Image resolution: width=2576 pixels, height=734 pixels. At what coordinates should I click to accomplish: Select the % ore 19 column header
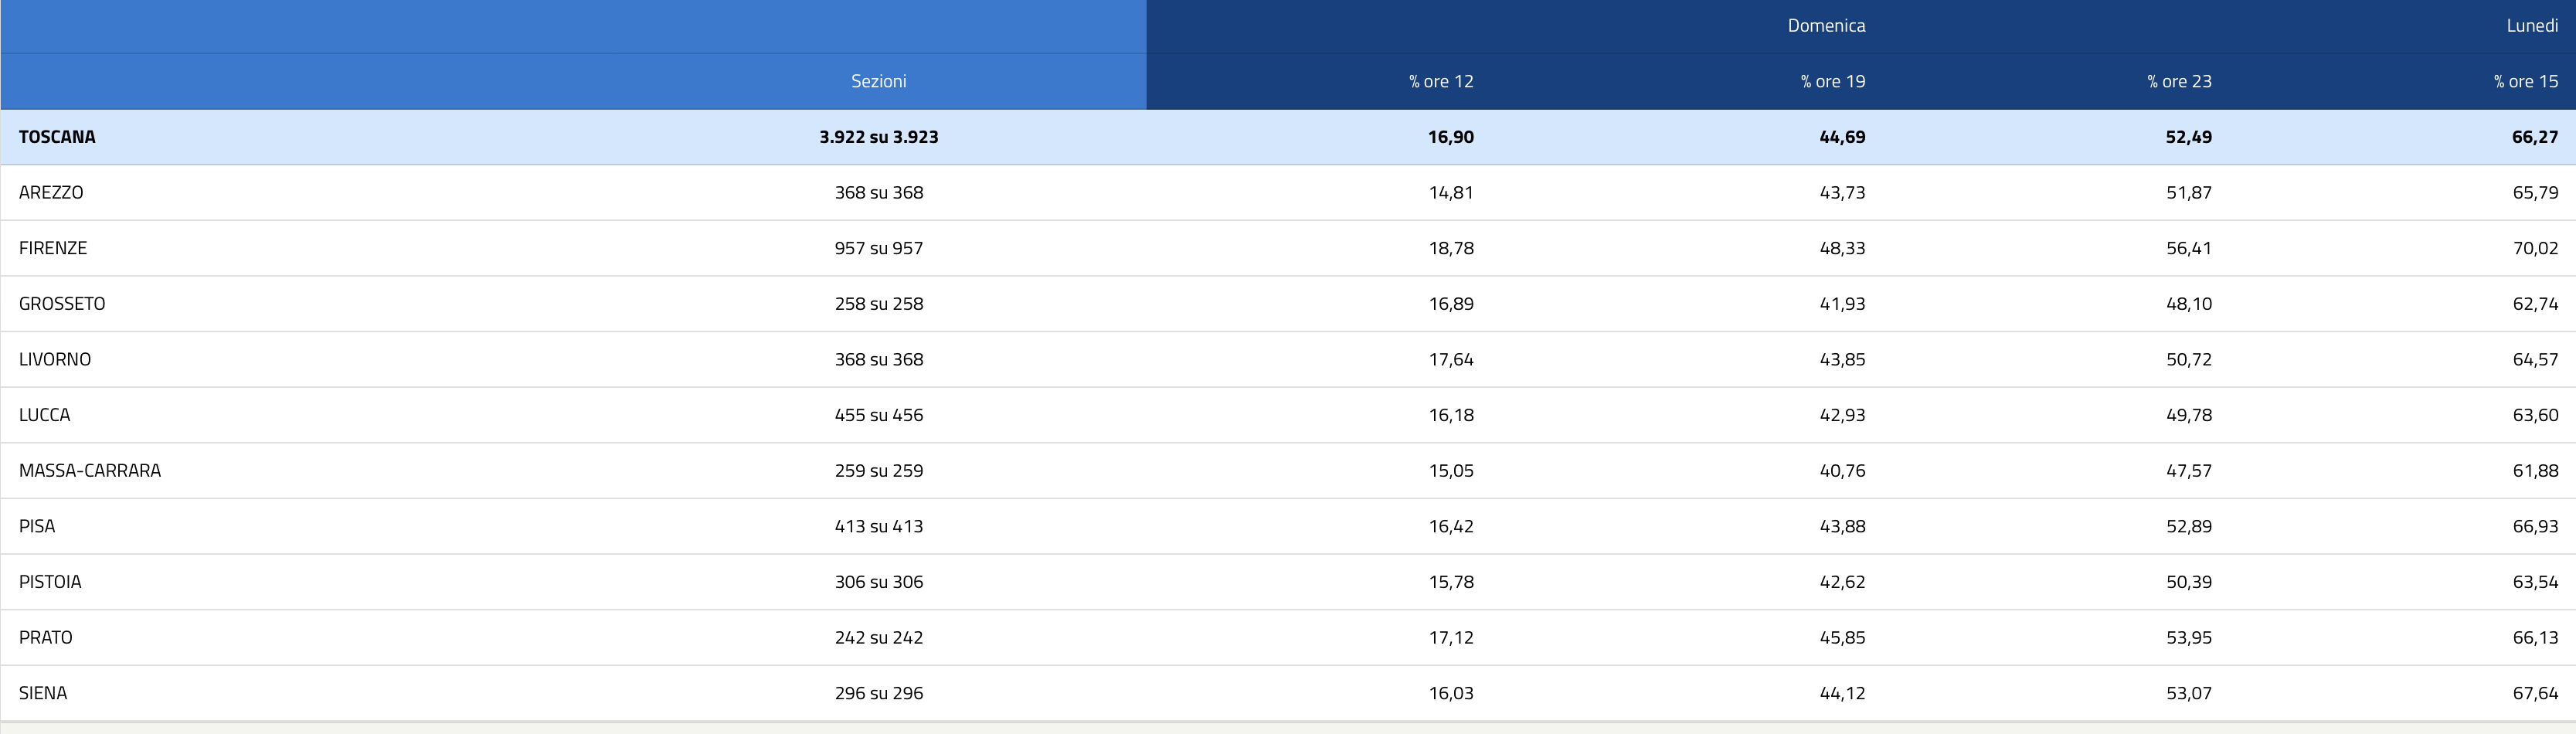pyautogui.click(x=1832, y=81)
